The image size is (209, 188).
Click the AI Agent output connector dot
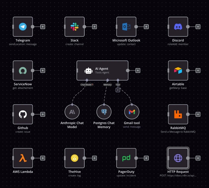click(128, 70)
